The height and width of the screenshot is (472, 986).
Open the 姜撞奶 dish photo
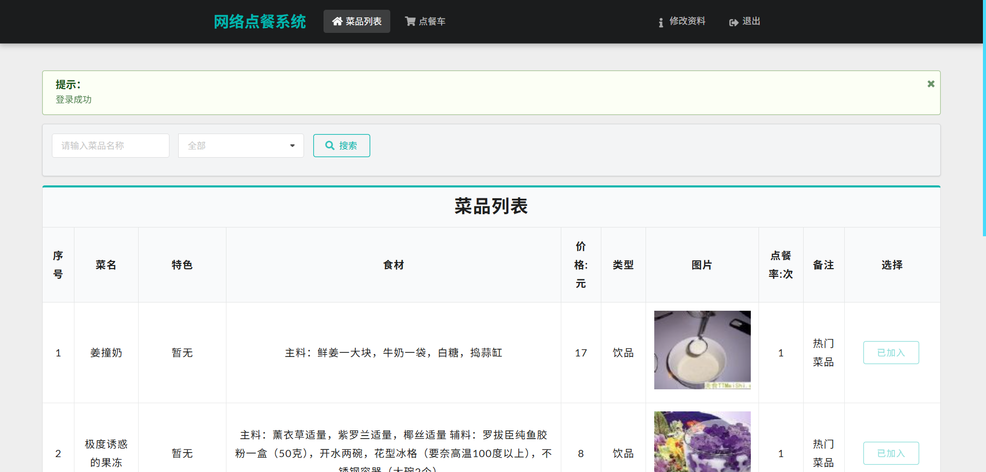click(703, 350)
